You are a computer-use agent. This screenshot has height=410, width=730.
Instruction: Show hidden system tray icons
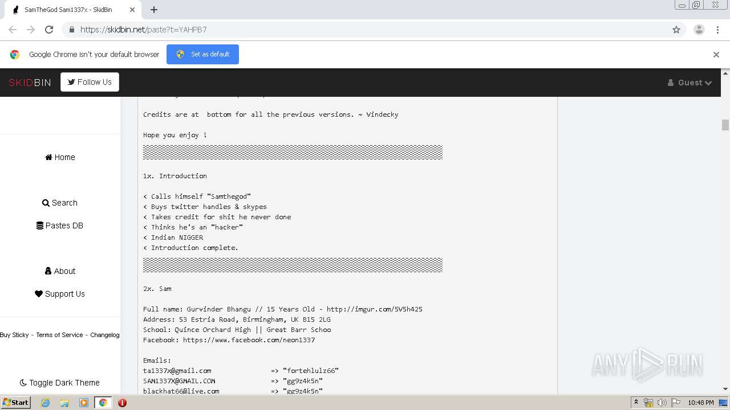[636, 403]
